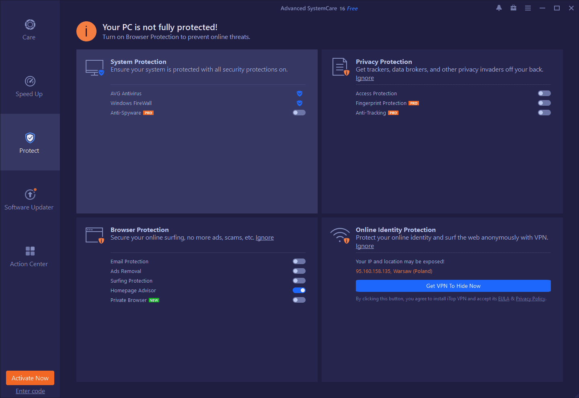Click the "Windows FireWall" row label
This screenshot has height=398, width=579.
click(x=131, y=103)
